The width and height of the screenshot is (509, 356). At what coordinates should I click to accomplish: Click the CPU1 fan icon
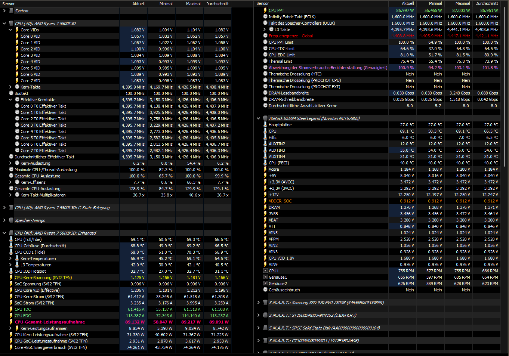(265, 271)
